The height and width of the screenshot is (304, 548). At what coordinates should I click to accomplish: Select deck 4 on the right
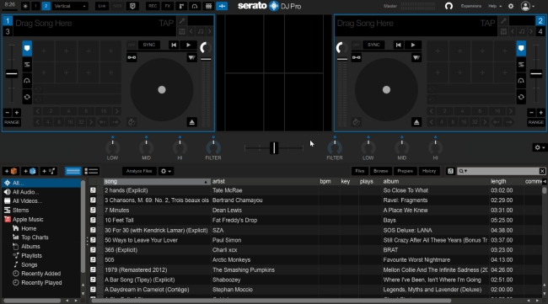coord(540,31)
